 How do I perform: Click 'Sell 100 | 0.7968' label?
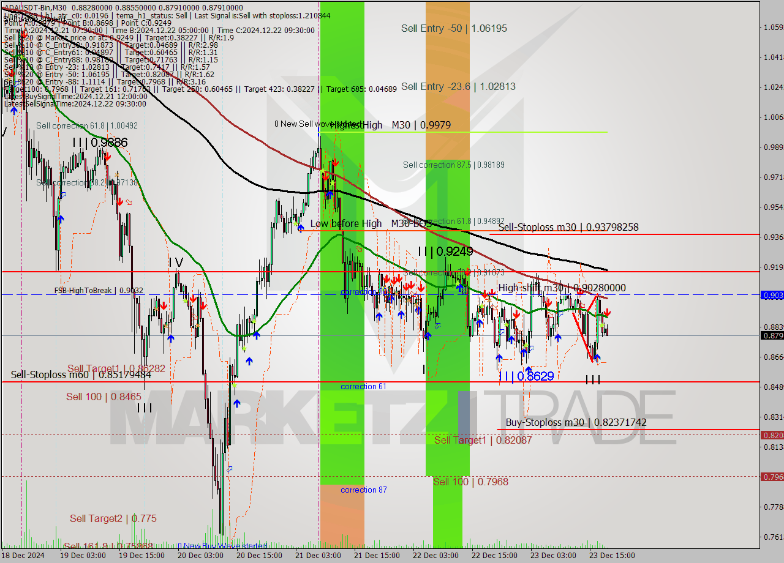(x=470, y=482)
